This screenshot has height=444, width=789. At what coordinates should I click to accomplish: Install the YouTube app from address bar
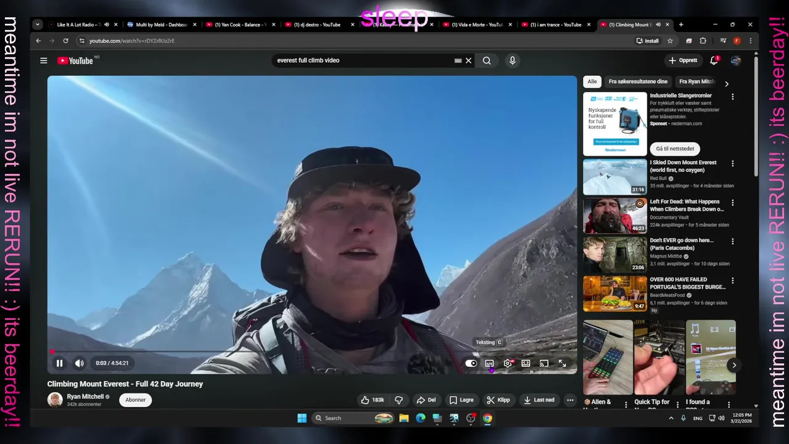[648, 41]
